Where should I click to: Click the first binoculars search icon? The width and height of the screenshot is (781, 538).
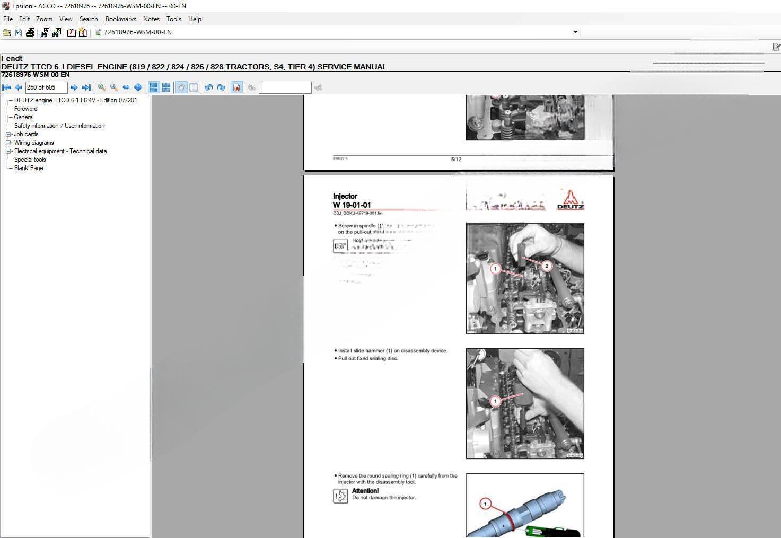[45, 32]
